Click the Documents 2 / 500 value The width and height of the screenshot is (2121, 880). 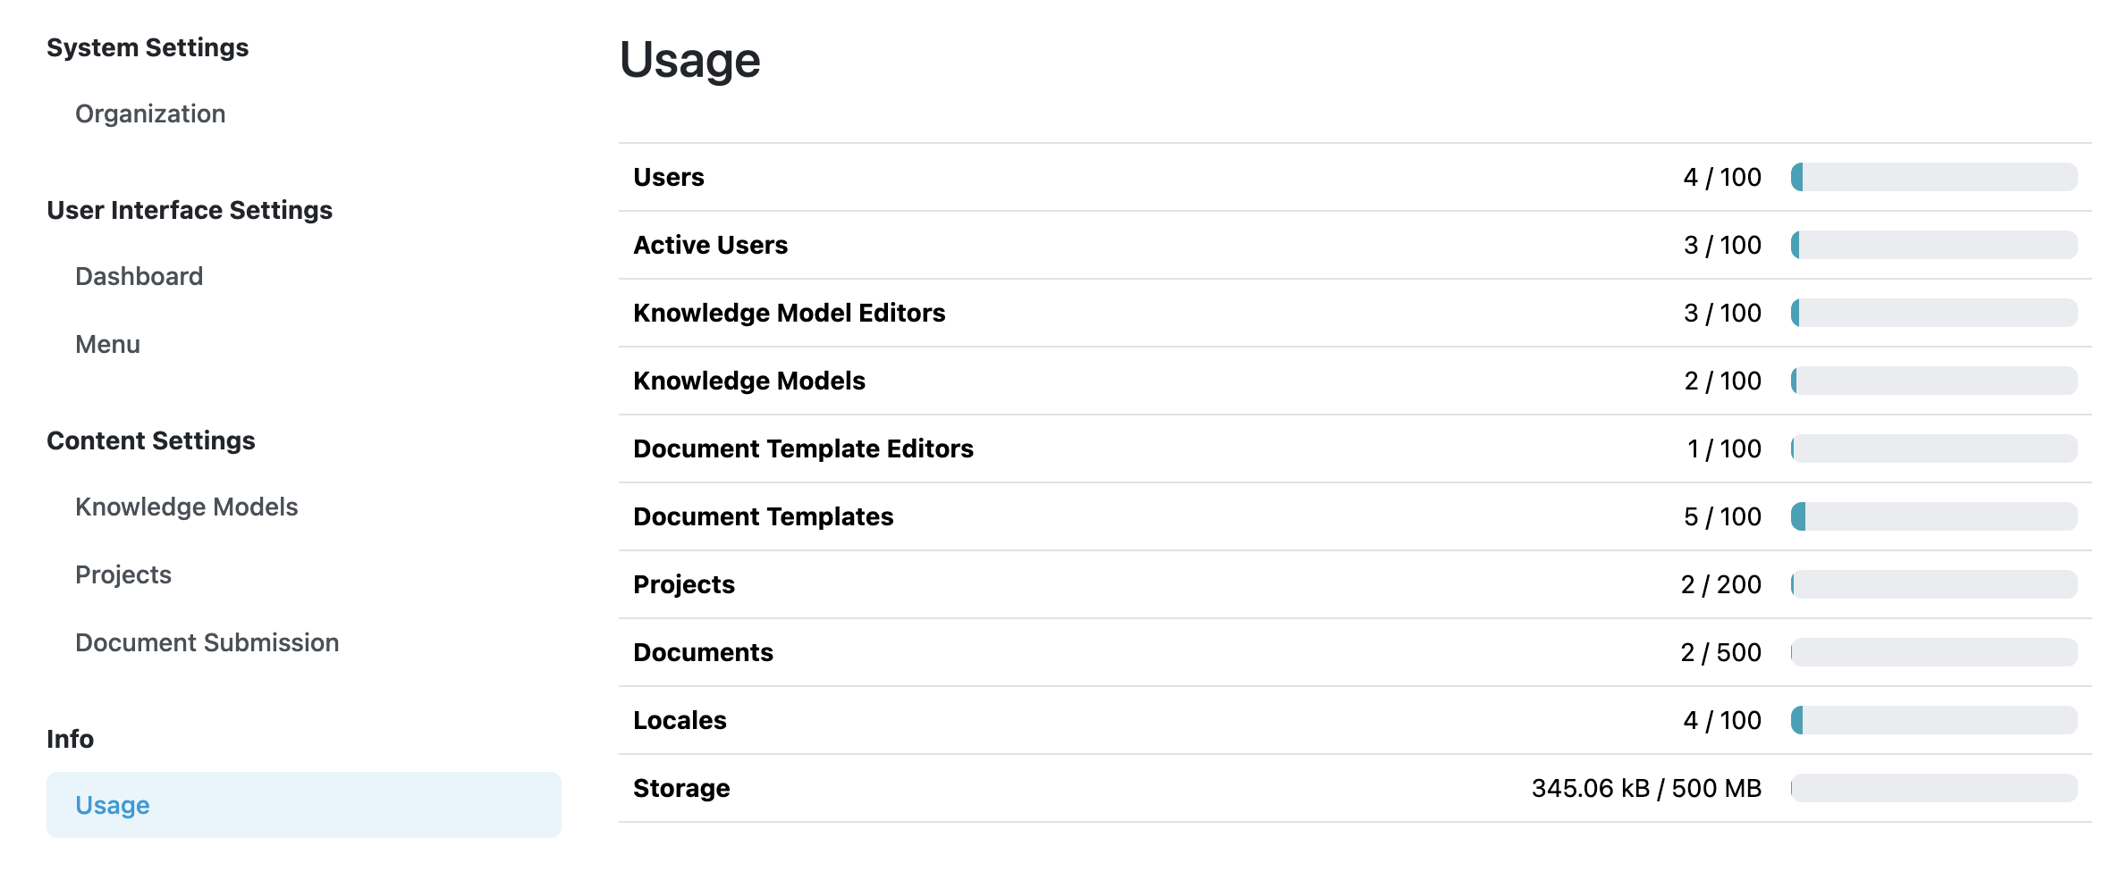coord(1721,652)
